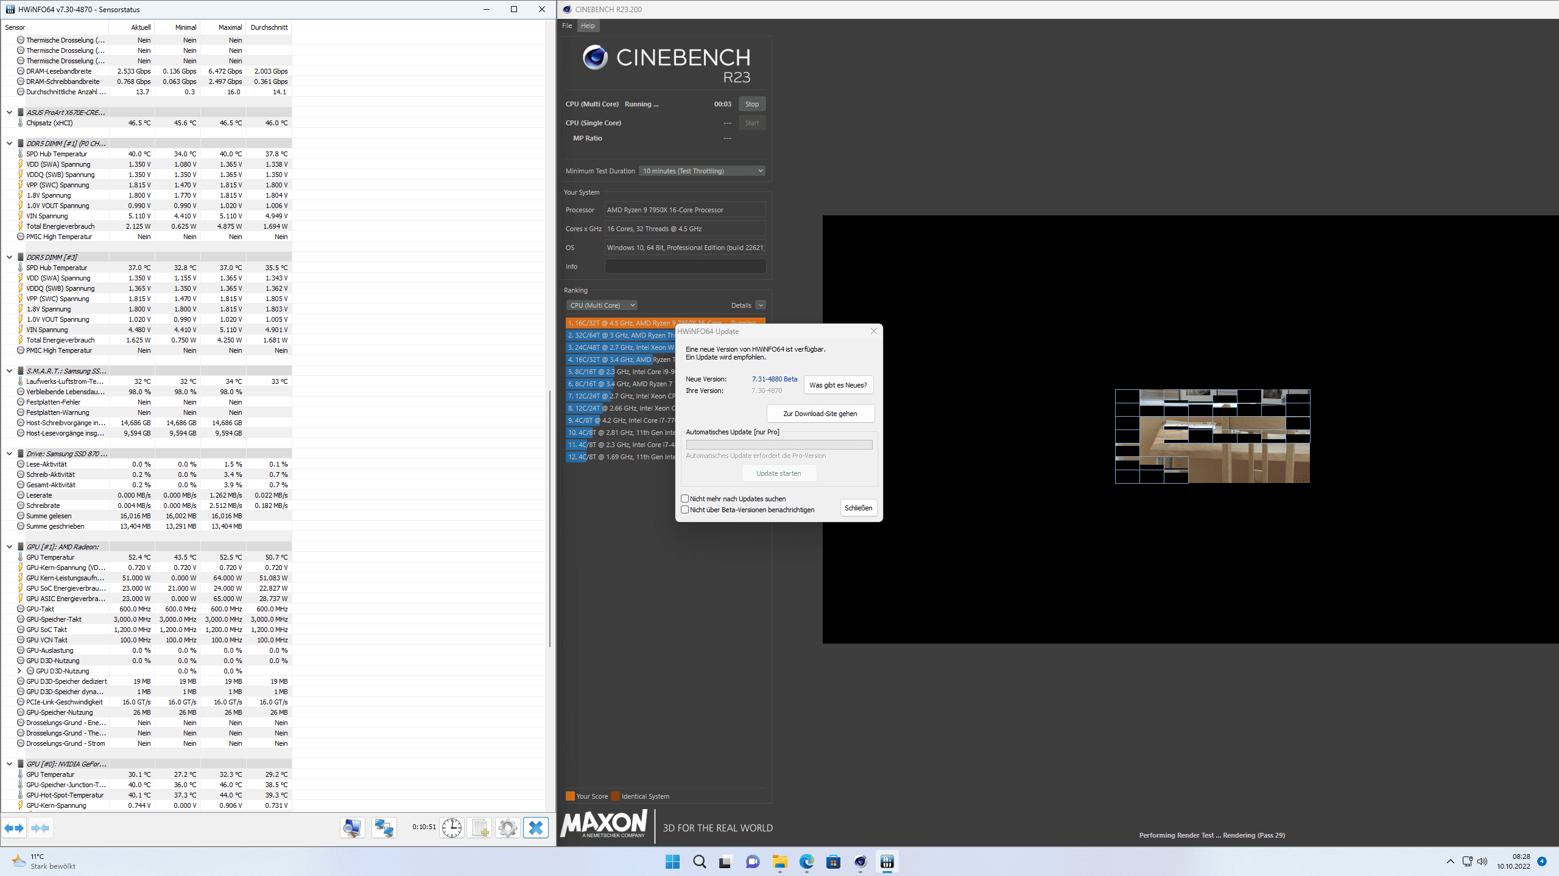This screenshot has height=876, width=1559.
Task: Click the collapse columns inward-arrows icon in HWiNFO
Action: click(x=40, y=828)
